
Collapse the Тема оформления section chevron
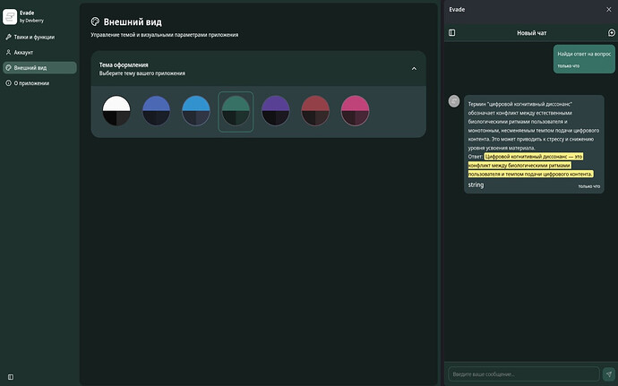413,69
